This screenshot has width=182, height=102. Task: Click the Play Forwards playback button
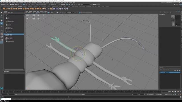click(x=175, y=92)
